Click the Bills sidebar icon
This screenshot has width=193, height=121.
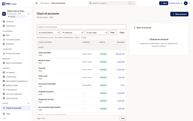(4, 35)
